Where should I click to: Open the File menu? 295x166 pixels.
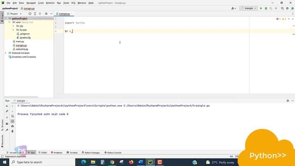point(8,3)
